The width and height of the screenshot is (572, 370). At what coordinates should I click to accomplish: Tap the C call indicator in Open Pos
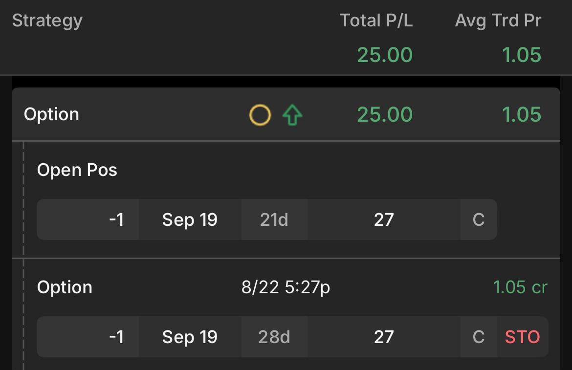479,219
